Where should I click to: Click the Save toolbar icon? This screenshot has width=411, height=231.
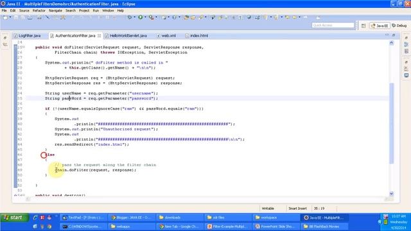(x=16, y=17)
